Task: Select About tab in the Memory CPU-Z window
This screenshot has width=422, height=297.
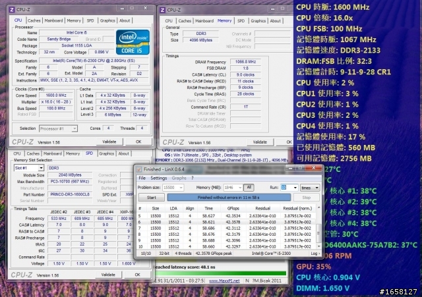Action: coord(276,20)
